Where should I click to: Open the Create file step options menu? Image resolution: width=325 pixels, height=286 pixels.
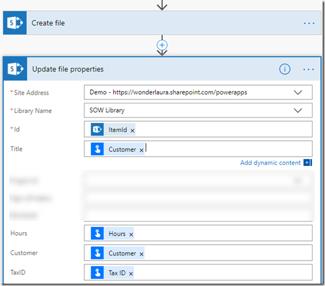[x=309, y=24]
